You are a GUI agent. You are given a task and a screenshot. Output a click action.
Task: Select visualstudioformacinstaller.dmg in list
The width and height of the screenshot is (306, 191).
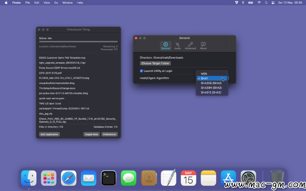pos(57,83)
